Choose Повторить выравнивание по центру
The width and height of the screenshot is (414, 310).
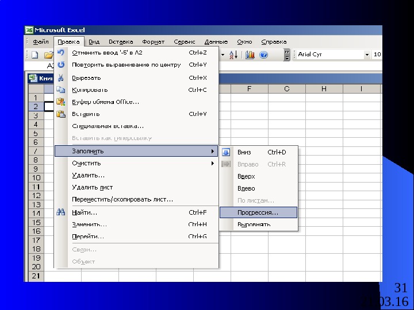click(x=136, y=64)
